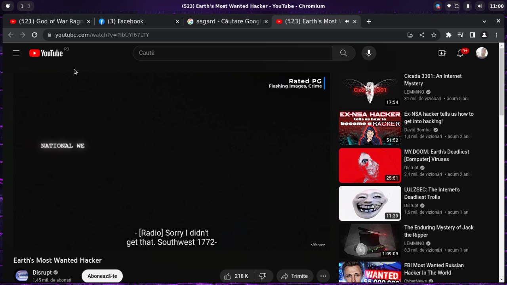The width and height of the screenshot is (507, 285).
Task: Mute the tab via speaker icon
Action: tap(347, 21)
